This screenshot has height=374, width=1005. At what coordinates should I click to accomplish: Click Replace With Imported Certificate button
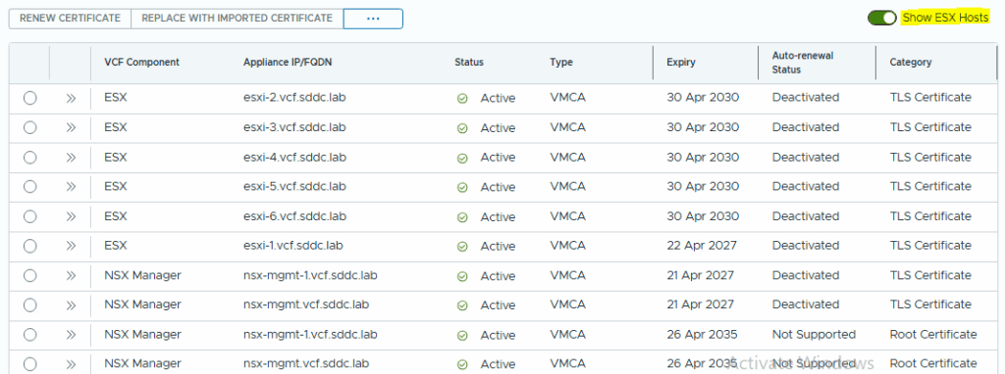coord(238,19)
